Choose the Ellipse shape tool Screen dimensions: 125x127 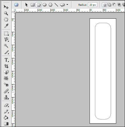click(x=45, y=5)
